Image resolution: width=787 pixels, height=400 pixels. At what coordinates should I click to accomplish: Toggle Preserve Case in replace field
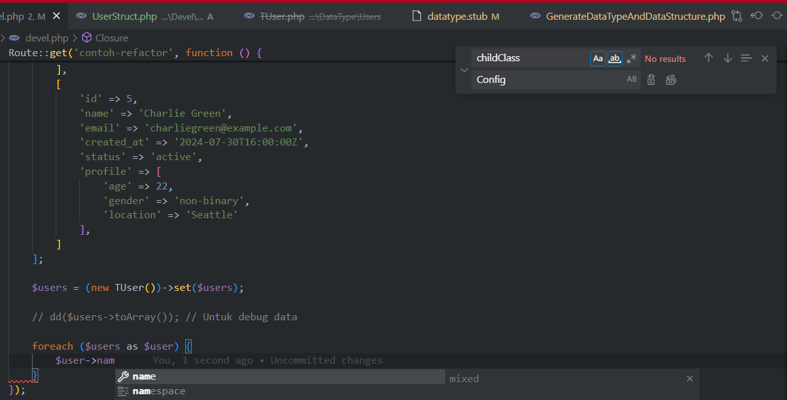click(631, 80)
